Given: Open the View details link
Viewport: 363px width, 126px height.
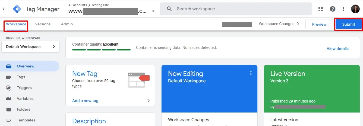Looking at the screenshot, I should tap(337, 49).
